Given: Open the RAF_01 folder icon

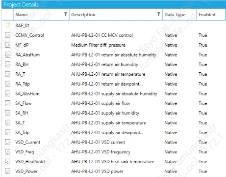Looking at the screenshot, I should pyautogui.click(x=8, y=25).
